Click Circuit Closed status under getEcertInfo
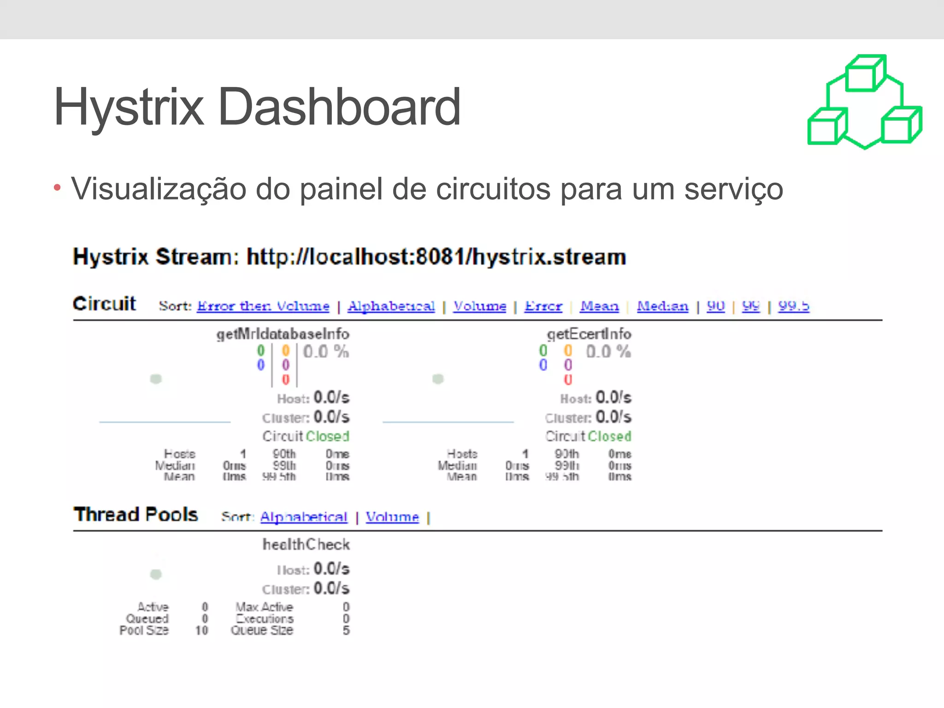The height and width of the screenshot is (708, 944). tap(589, 436)
